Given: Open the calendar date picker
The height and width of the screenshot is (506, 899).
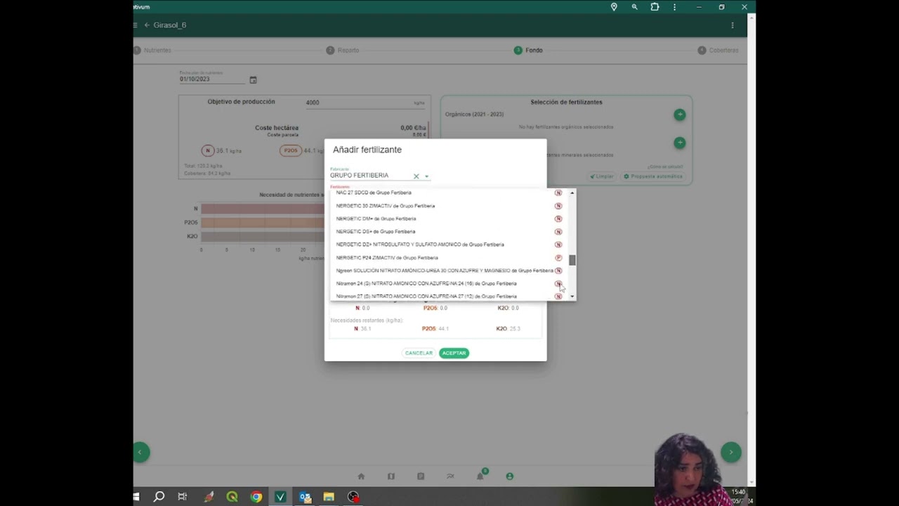Looking at the screenshot, I should [x=253, y=80].
